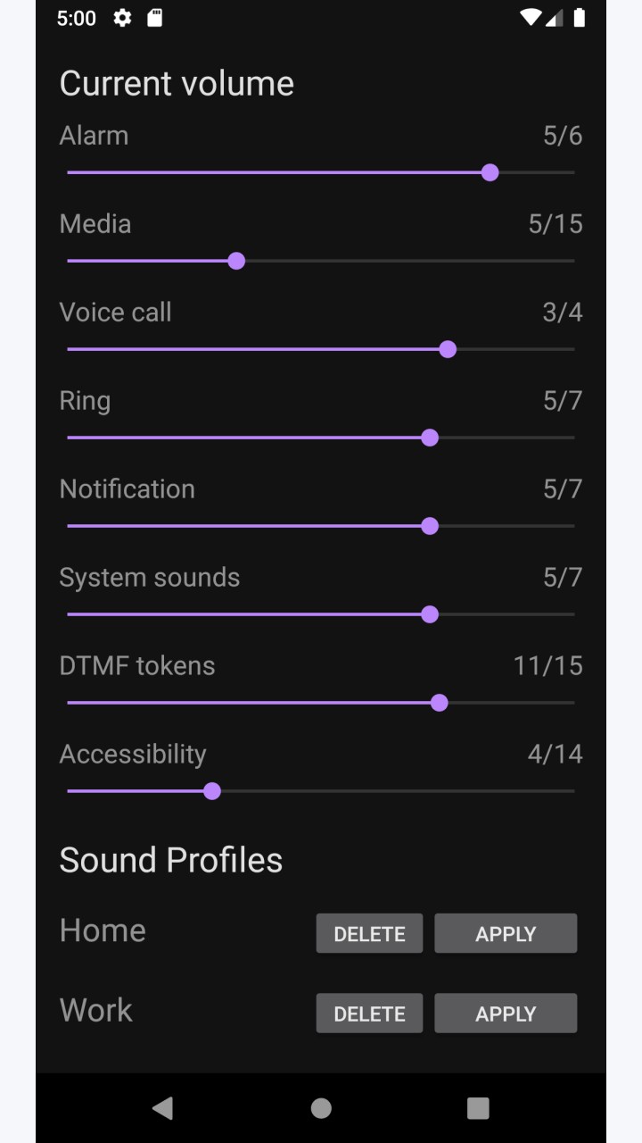Click the Accessibility volume slider thumb

(x=212, y=791)
